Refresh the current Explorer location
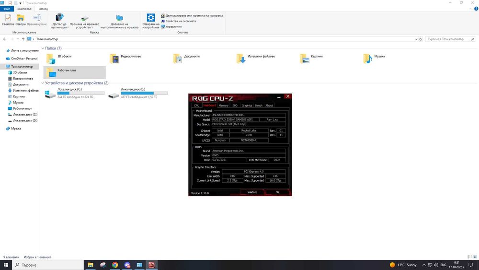This screenshot has height=270, width=479. tap(421, 39)
